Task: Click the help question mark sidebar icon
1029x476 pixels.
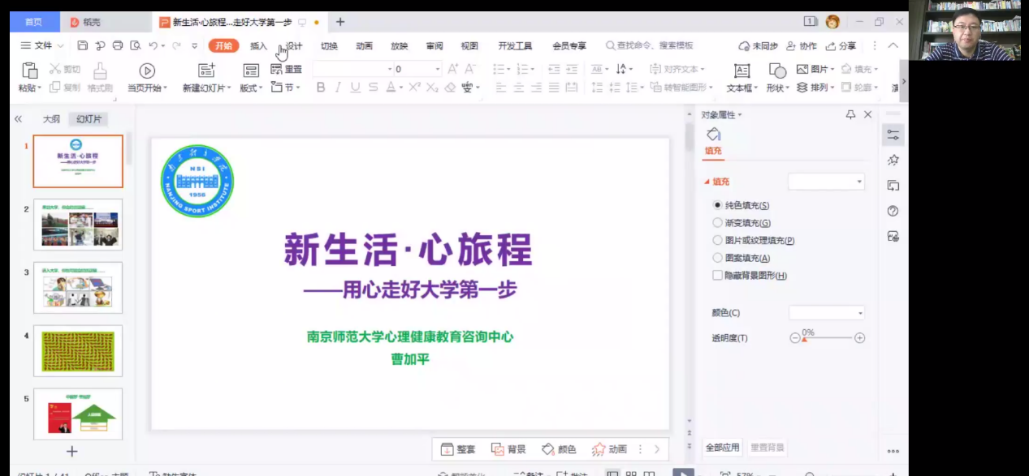Action: [x=893, y=211]
